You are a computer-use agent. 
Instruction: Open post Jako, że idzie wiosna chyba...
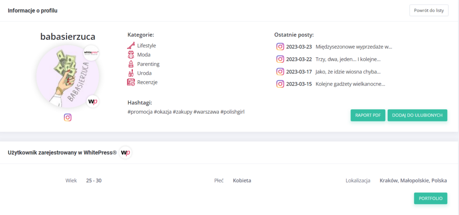tap(348, 71)
